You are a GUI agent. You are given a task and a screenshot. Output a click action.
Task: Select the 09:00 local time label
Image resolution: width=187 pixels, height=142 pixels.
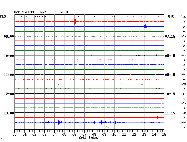pos(9,36)
